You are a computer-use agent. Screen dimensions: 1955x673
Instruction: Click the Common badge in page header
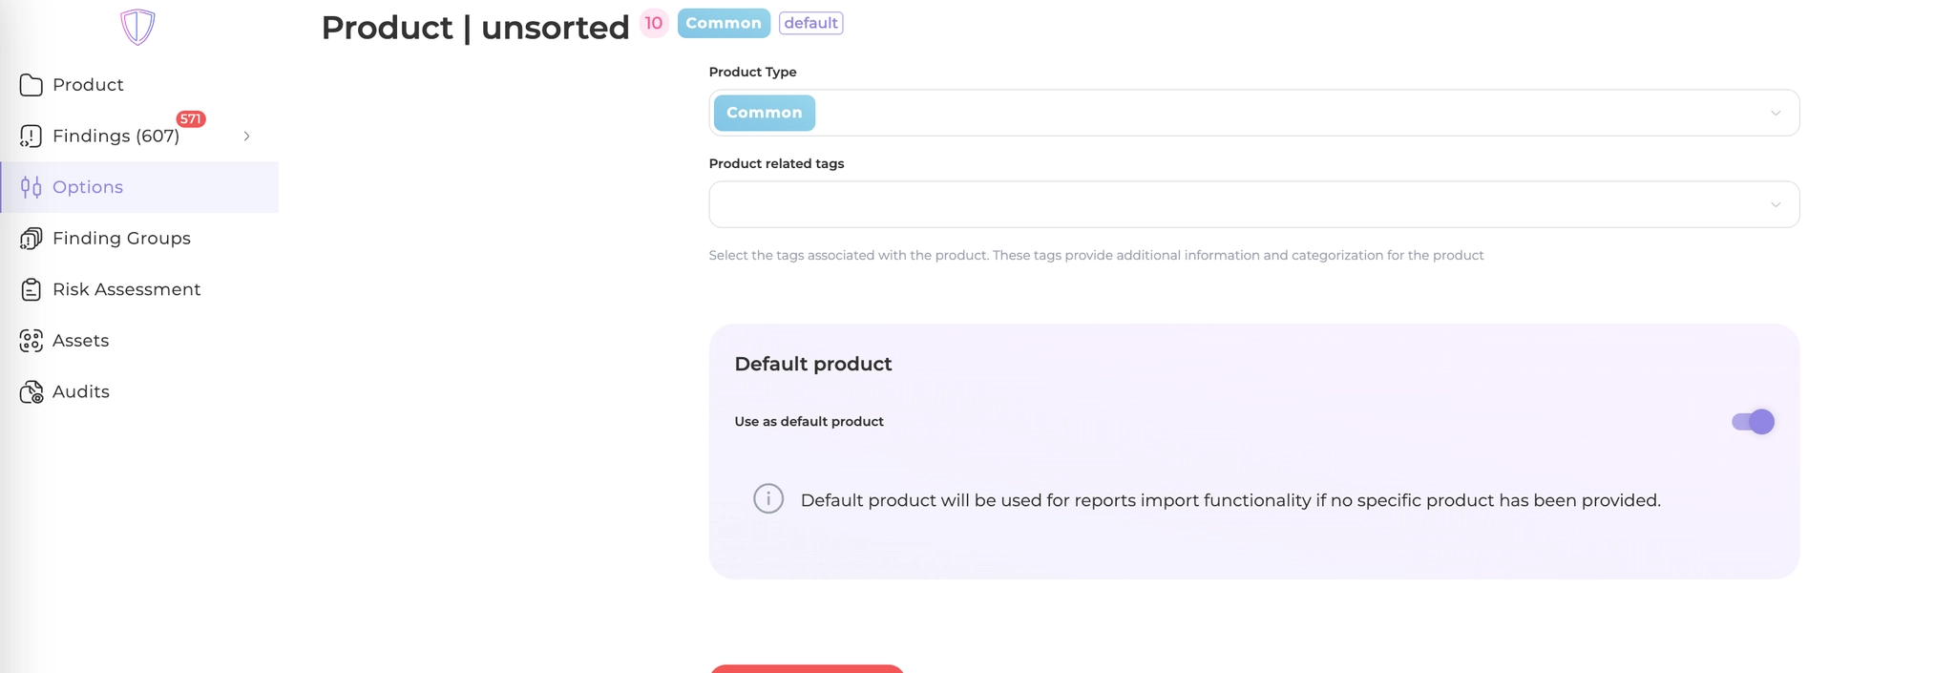[x=724, y=23]
